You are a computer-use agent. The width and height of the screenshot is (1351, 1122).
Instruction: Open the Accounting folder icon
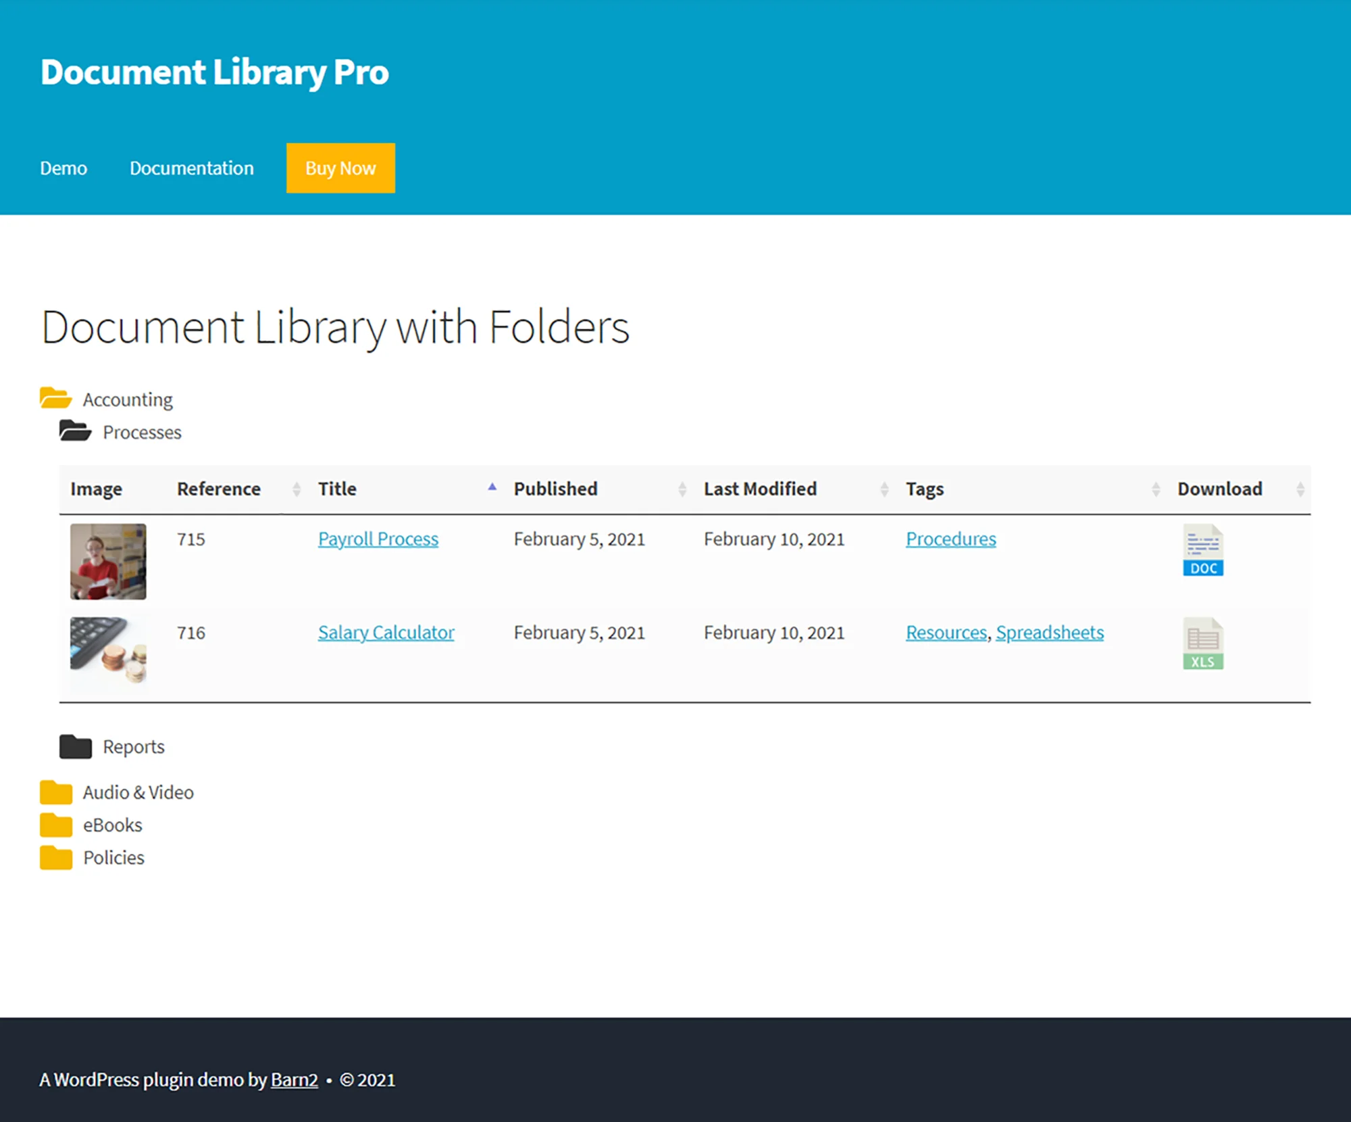click(55, 399)
